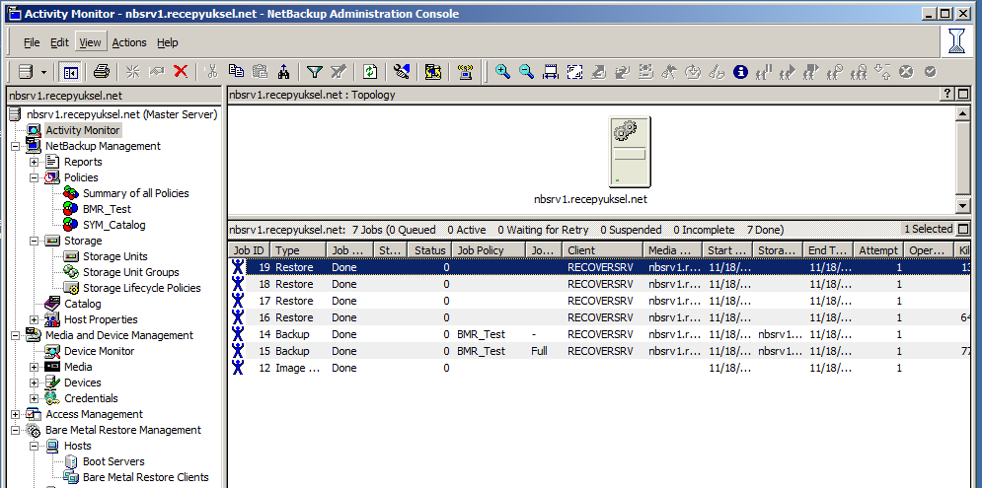Viewport: 982px width, 488px height.
Task: Select the SYM_Catalog policy
Action: click(113, 225)
